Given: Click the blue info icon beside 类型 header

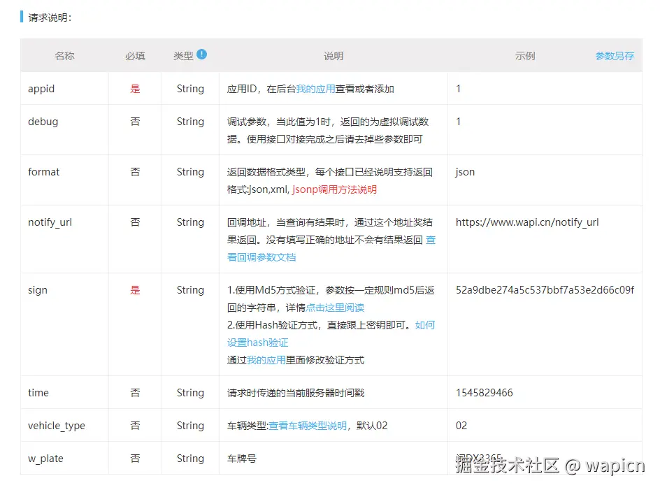Looking at the screenshot, I should pyautogui.click(x=202, y=55).
